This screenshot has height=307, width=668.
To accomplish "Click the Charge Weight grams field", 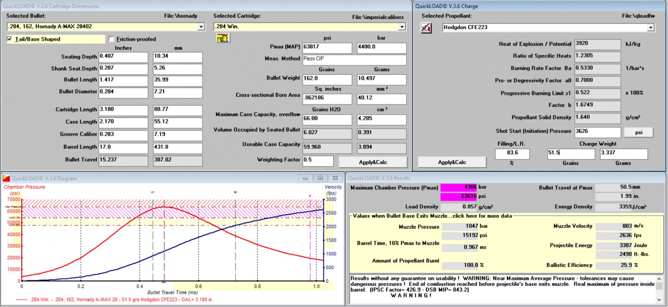I will click(624, 154).
